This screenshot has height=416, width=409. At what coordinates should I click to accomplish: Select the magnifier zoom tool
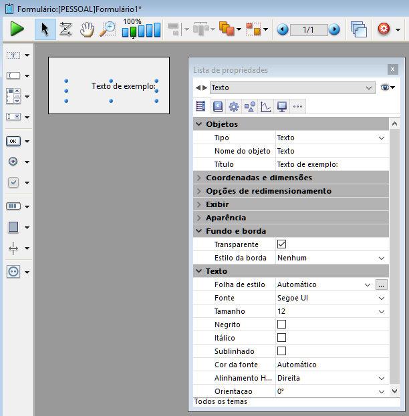tap(108, 29)
